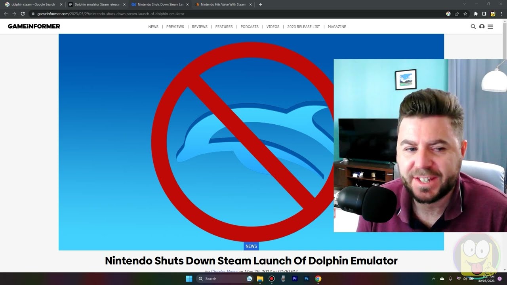
Task: Open the Chrome extensions puzzle icon
Action: pyautogui.click(x=476, y=13)
